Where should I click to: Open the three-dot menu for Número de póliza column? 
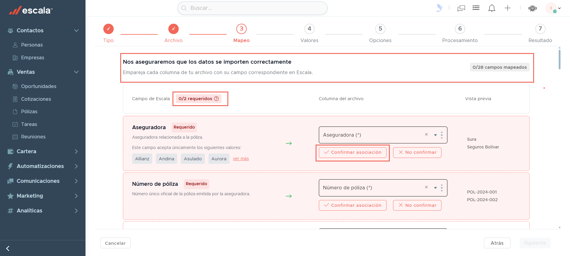(x=442, y=188)
